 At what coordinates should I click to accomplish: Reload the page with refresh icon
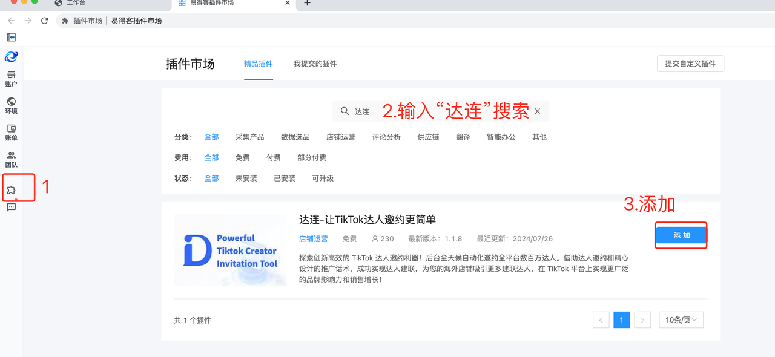44,21
